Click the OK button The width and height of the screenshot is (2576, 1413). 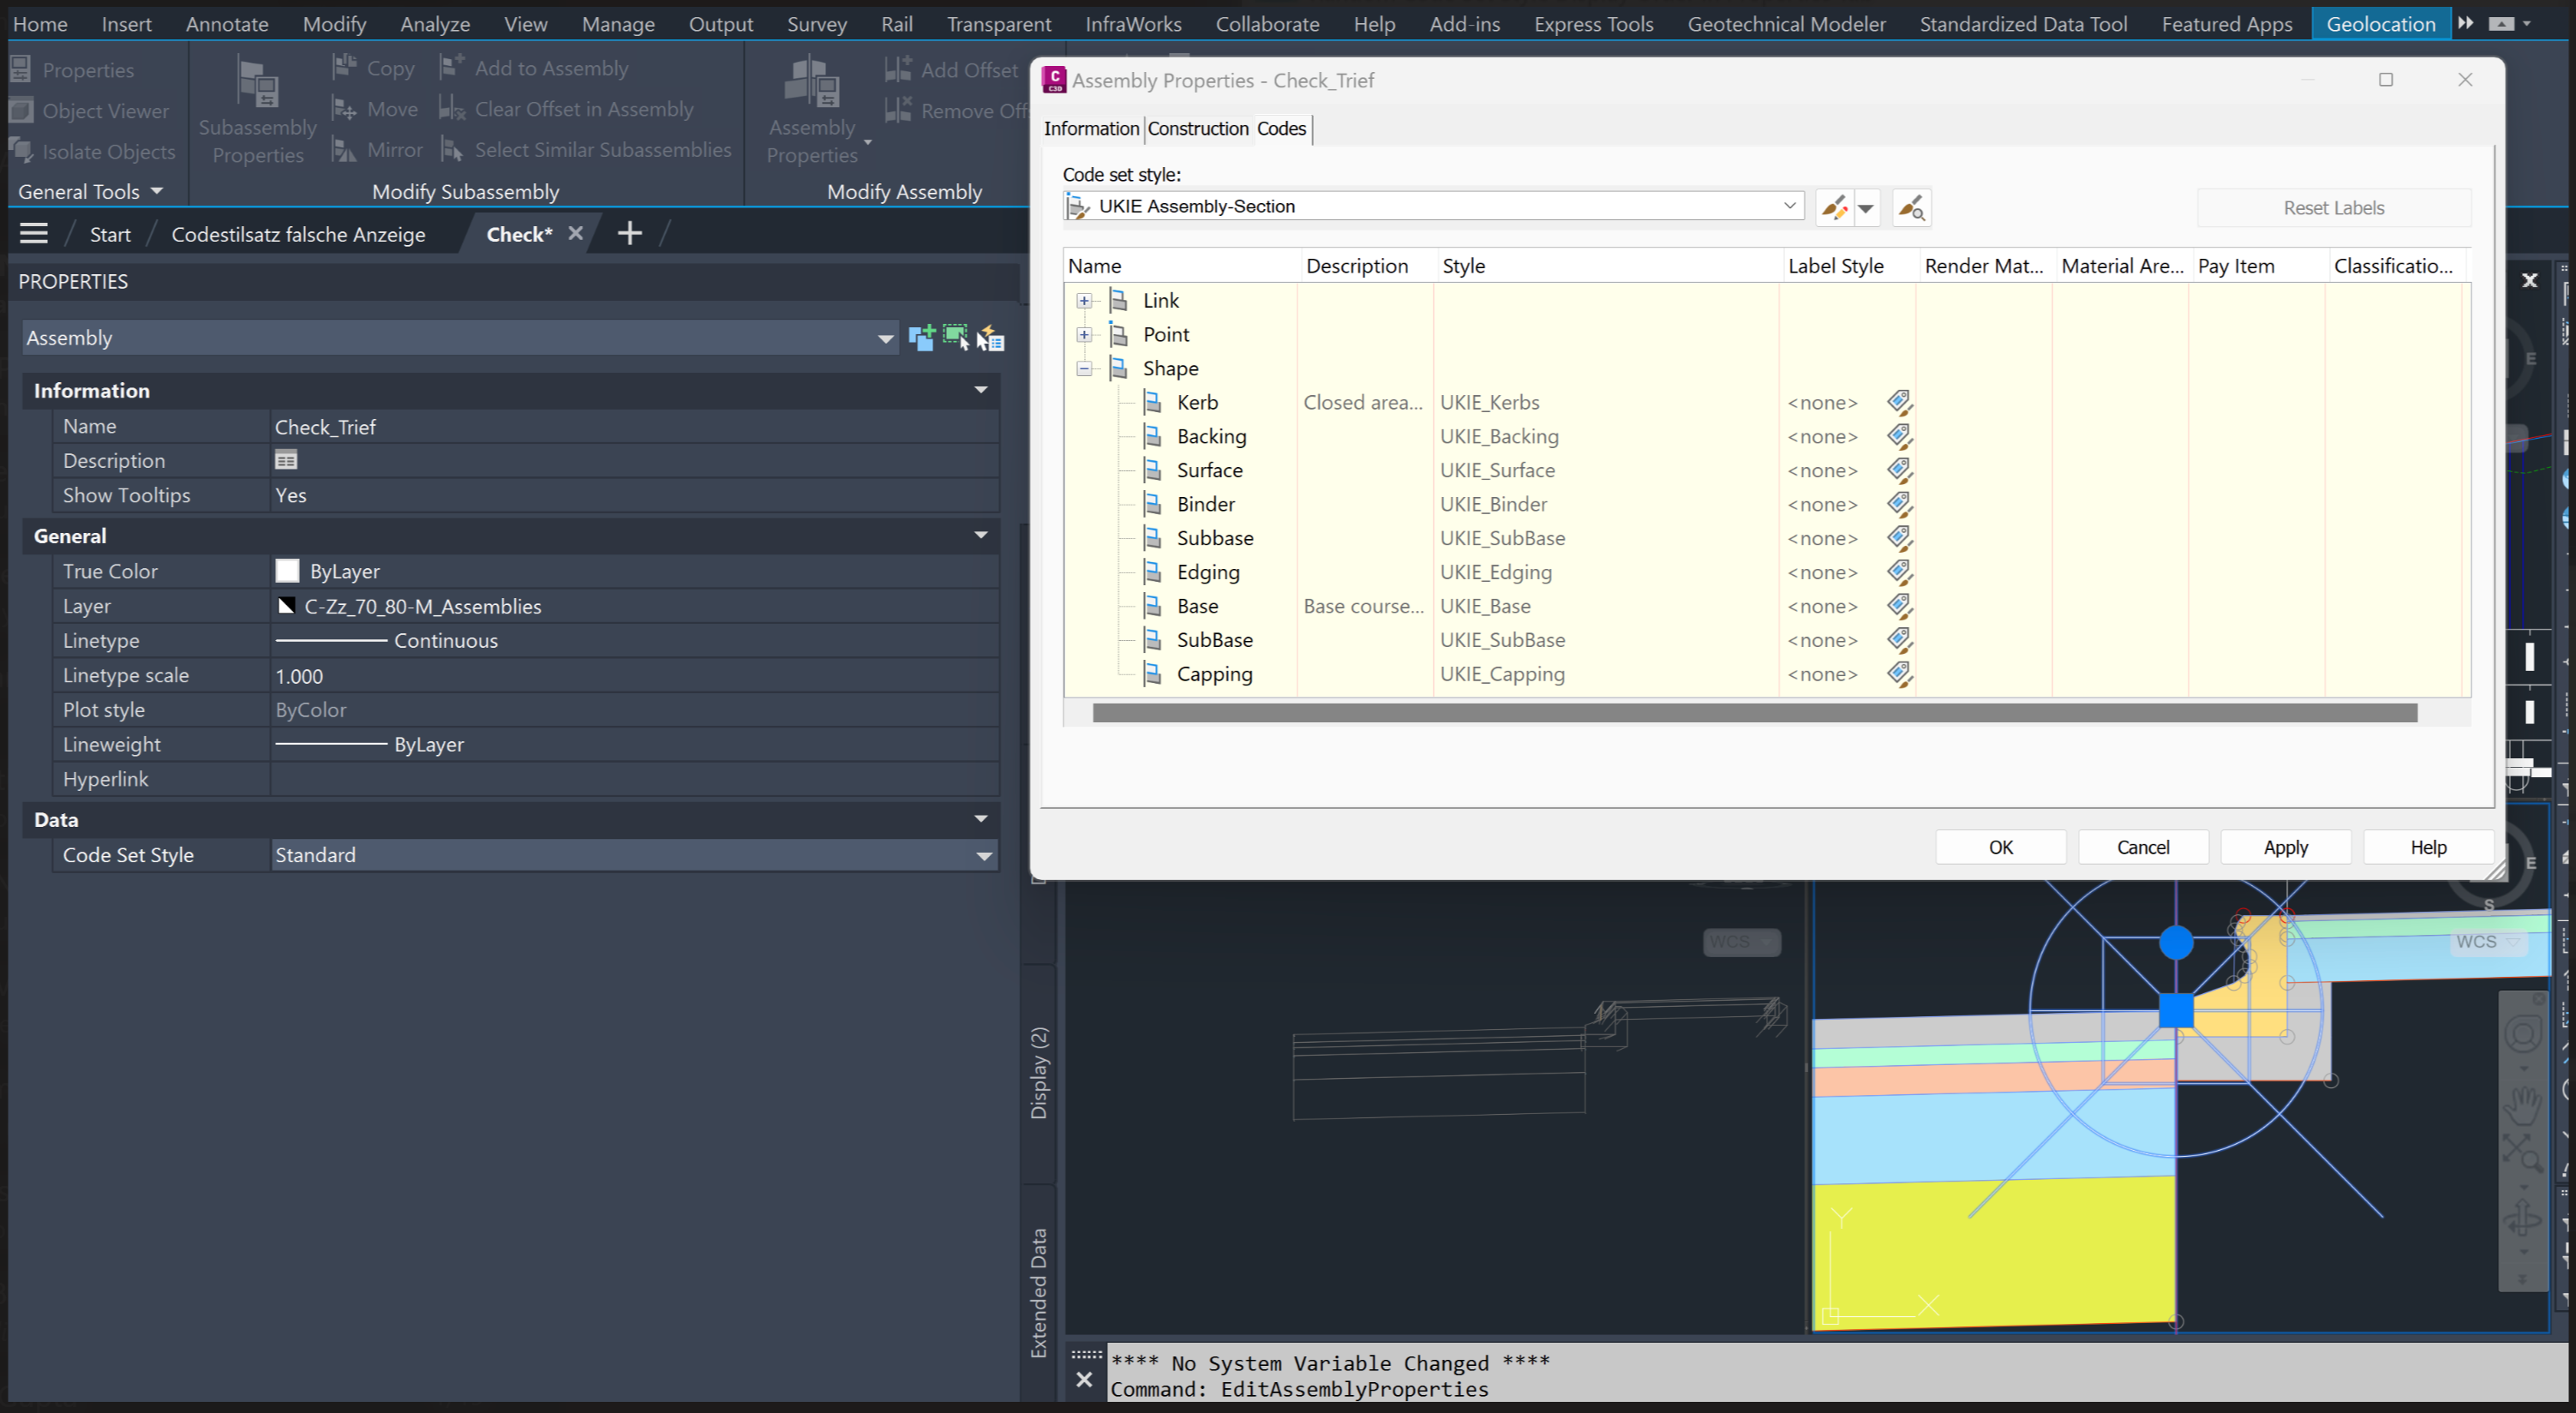2000,847
